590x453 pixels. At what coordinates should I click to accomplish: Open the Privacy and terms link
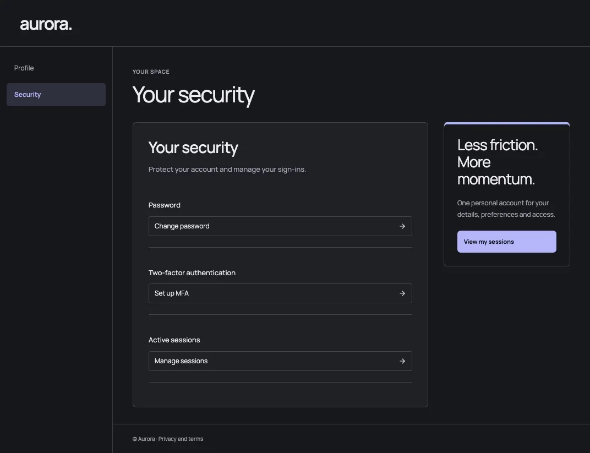tap(181, 439)
